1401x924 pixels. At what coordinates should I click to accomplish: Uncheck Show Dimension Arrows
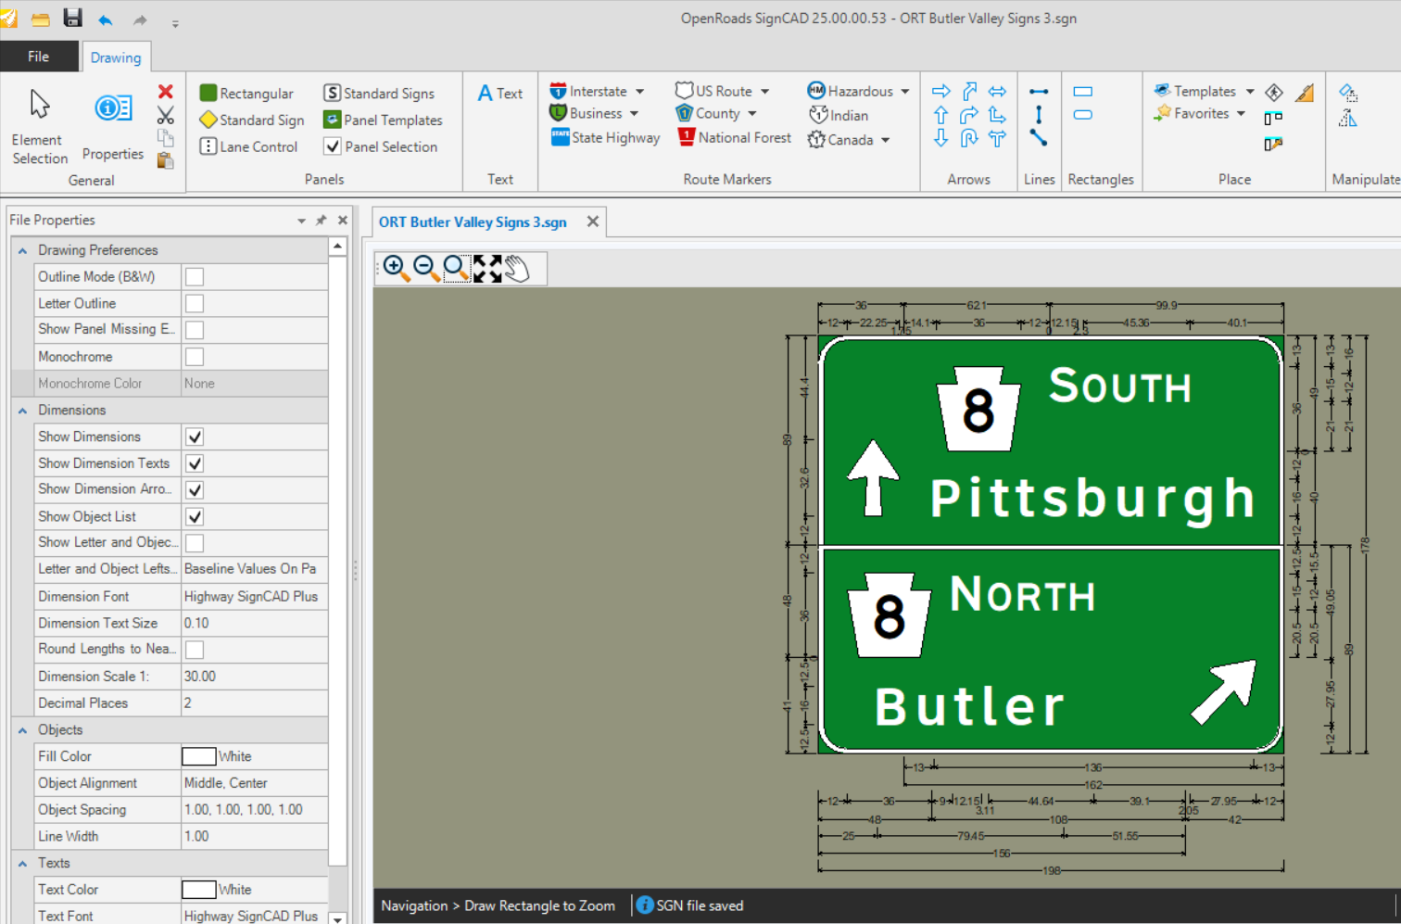point(195,490)
